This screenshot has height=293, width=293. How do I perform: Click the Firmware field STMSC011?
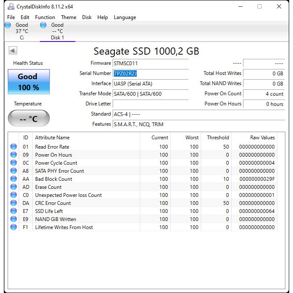150,64
